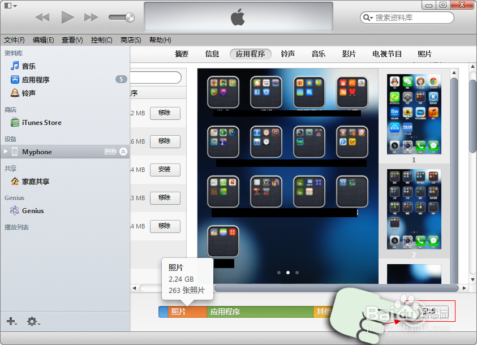Switch to the 照片 tab
This screenshot has height=345, width=477.
click(425, 54)
